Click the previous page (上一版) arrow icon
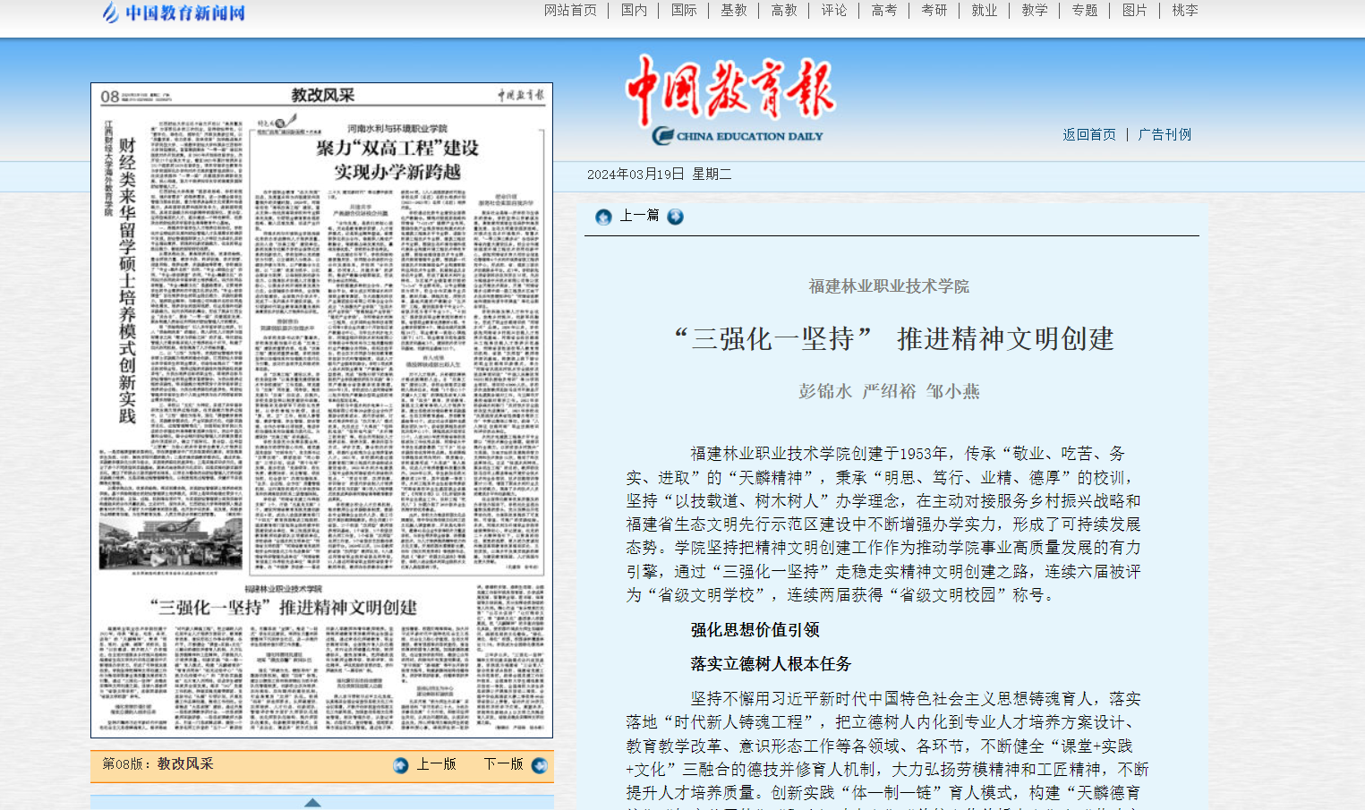 (400, 765)
